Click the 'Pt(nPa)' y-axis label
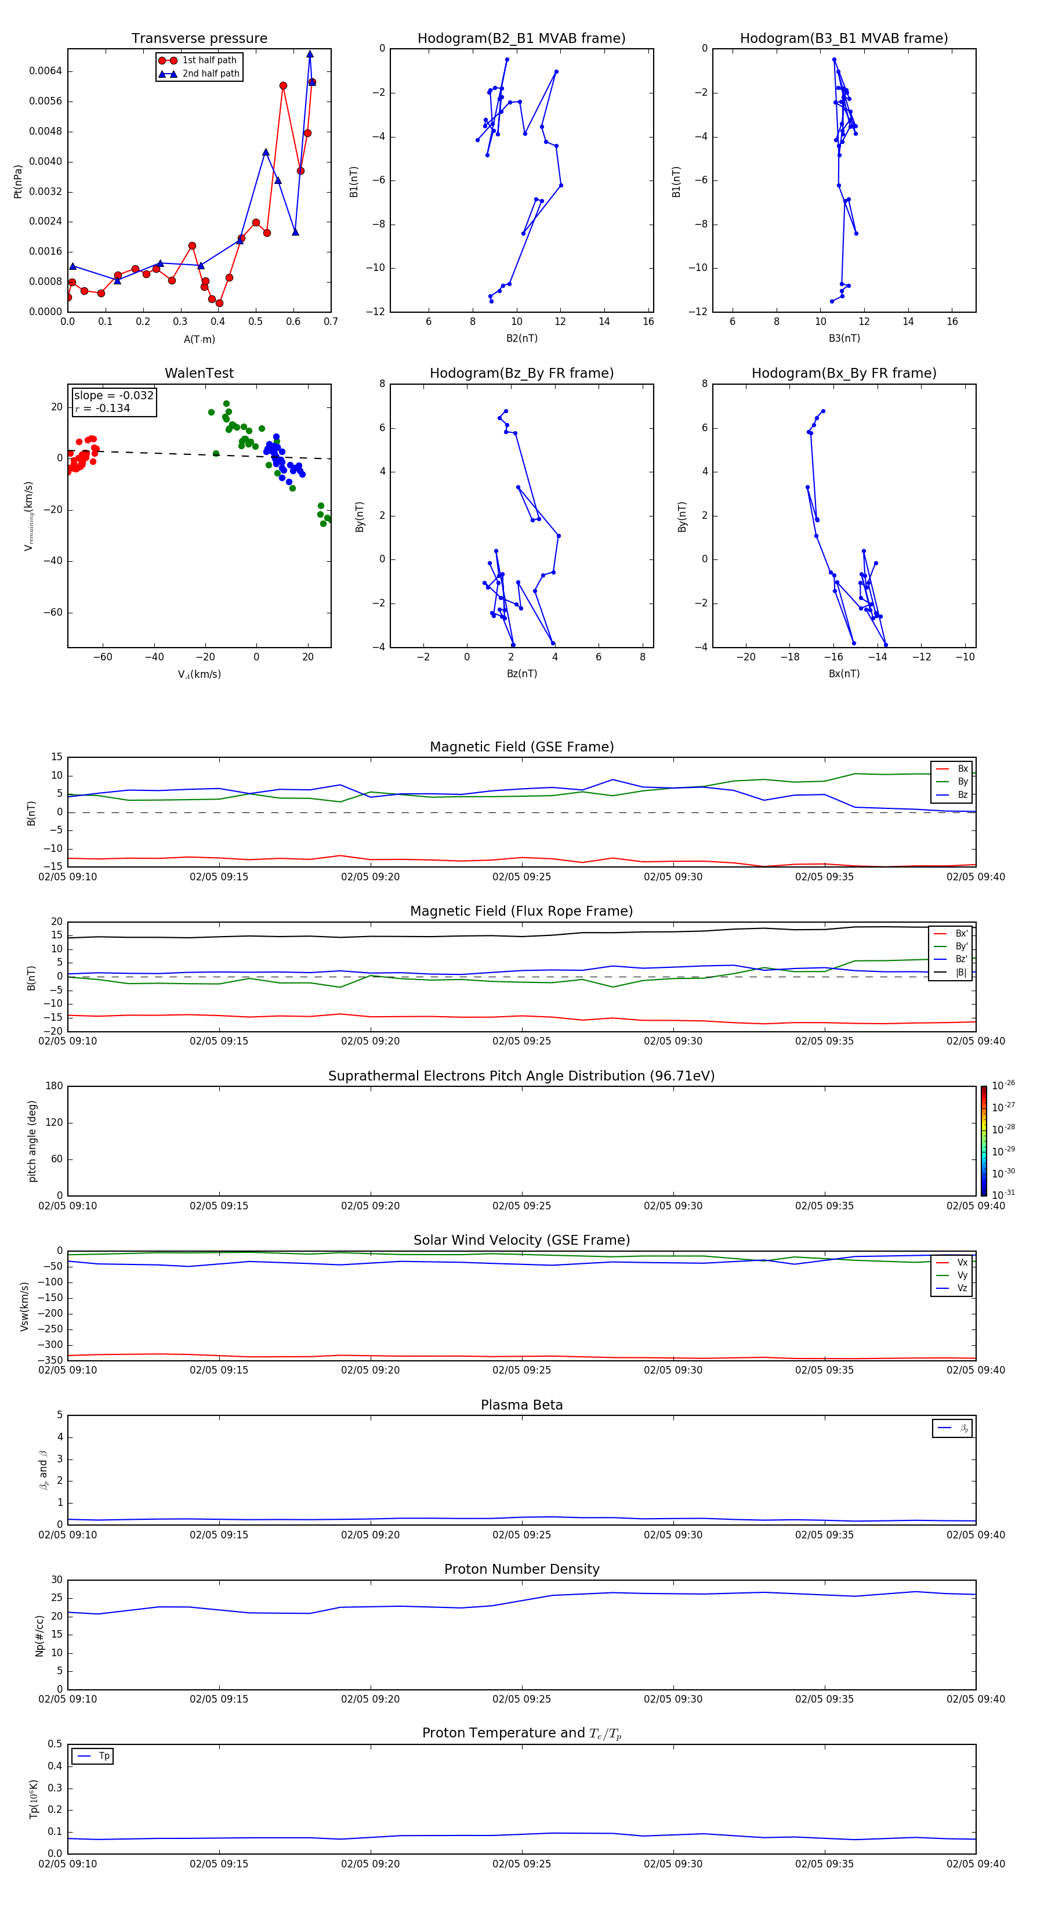The width and height of the screenshot is (1044, 1915). coord(18,182)
